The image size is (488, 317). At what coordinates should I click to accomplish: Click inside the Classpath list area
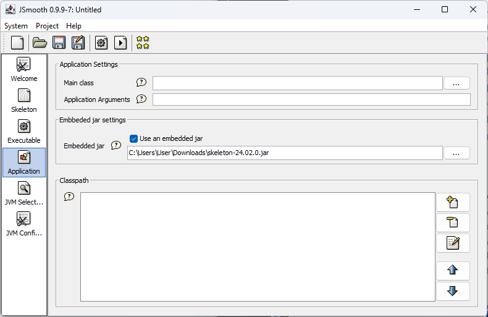point(258,247)
